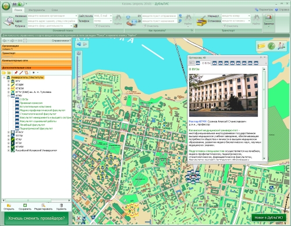Open the Маршрут number dropdown
This screenshot has height=226, width=291.
(249, 16)
